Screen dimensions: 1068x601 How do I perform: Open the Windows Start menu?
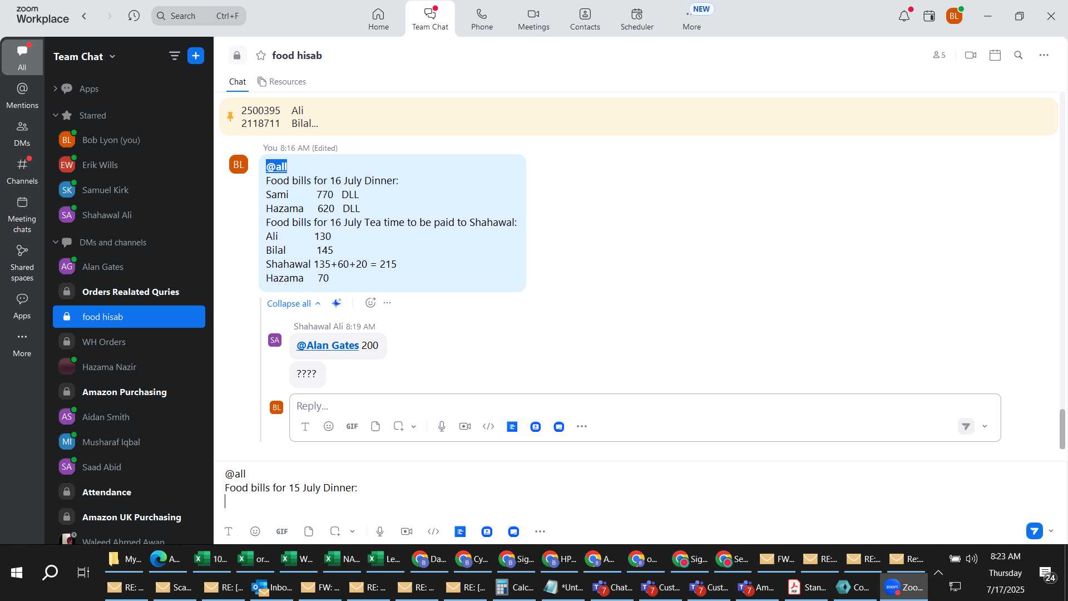pyautogui.click(x=17, y=572)
